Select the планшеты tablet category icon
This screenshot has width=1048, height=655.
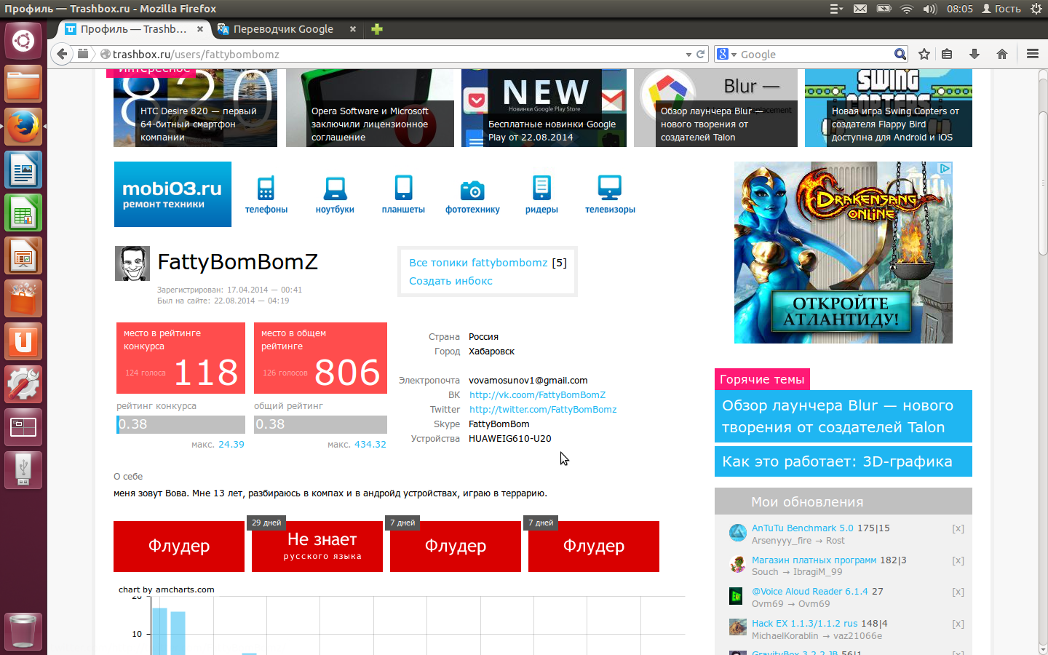click(x=403, y=188)
